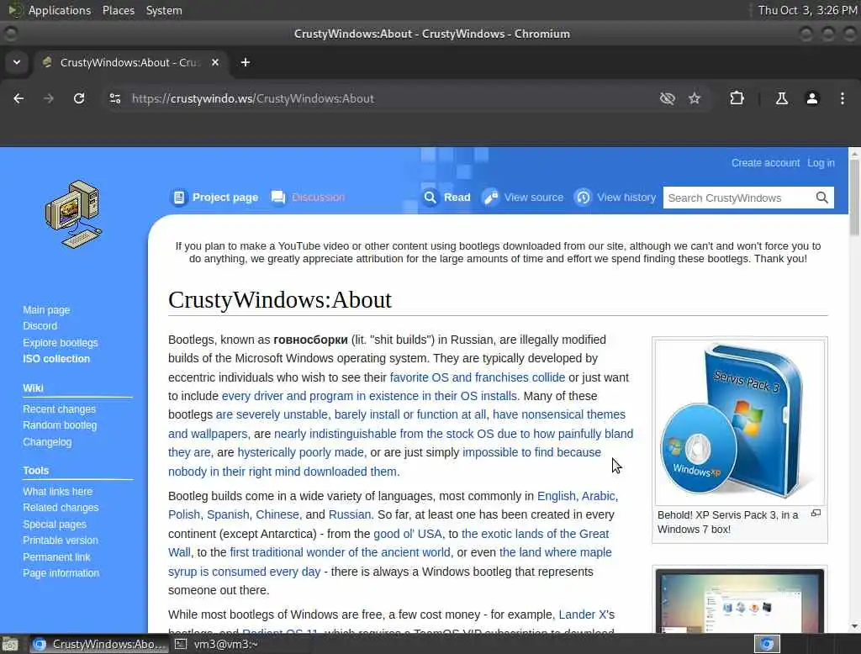Open Main page in sidebar

pos(46,309)
